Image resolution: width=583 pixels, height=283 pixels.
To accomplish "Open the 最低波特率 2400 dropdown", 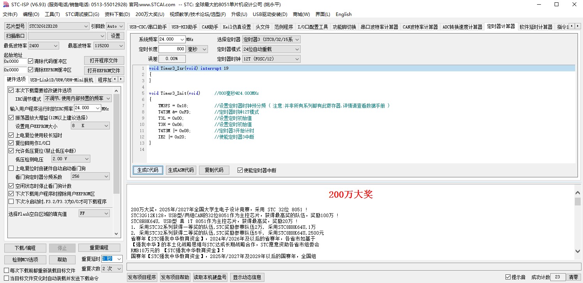I will (x=43, y=46).
